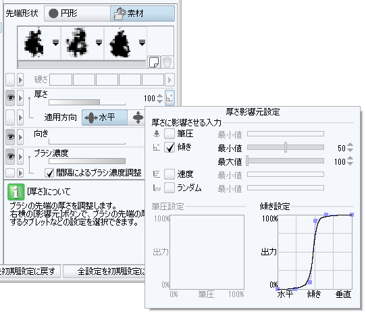366x314 pixels.
Task: Click the 傾き設定 tilt curve graph
Action: click(315, 252)
